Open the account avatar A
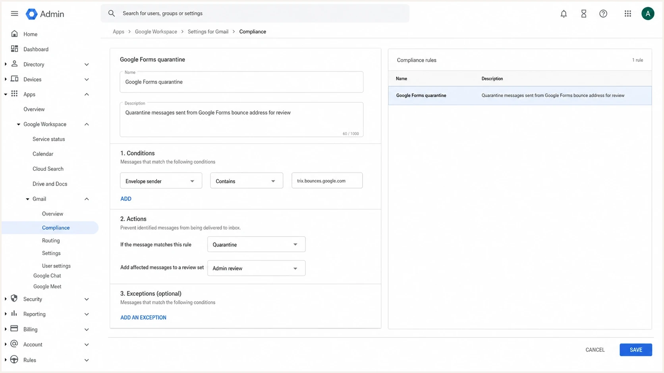 tap(648, 14)
